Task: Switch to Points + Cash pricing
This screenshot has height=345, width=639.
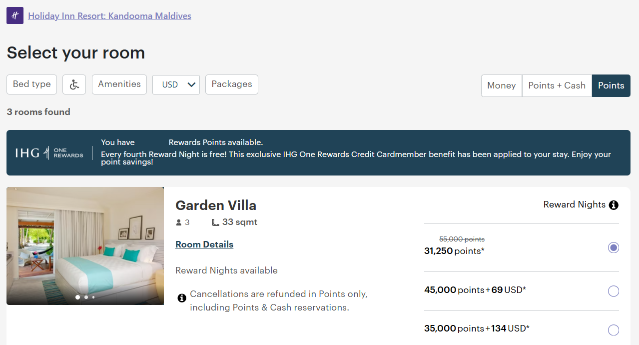Action: click(x=557, y=85)
